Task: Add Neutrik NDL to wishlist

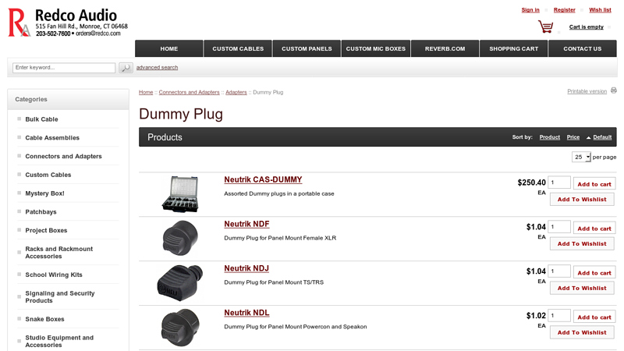Action: click(x=582, y=332)
